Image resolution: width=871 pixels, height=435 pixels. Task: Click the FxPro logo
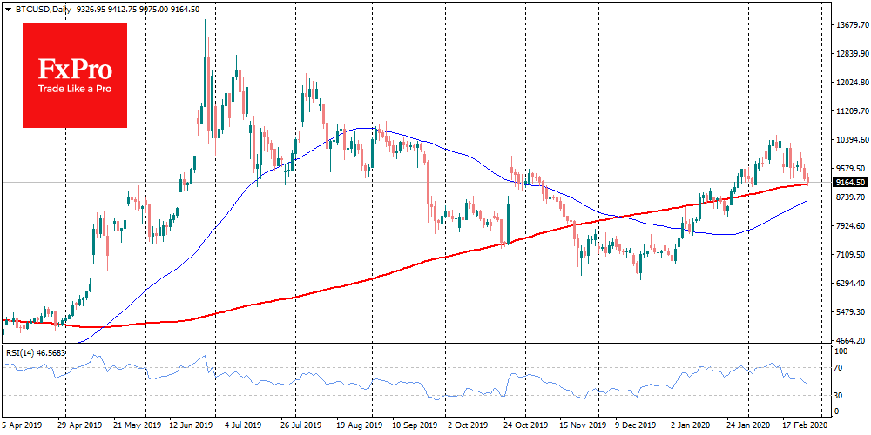74,75
